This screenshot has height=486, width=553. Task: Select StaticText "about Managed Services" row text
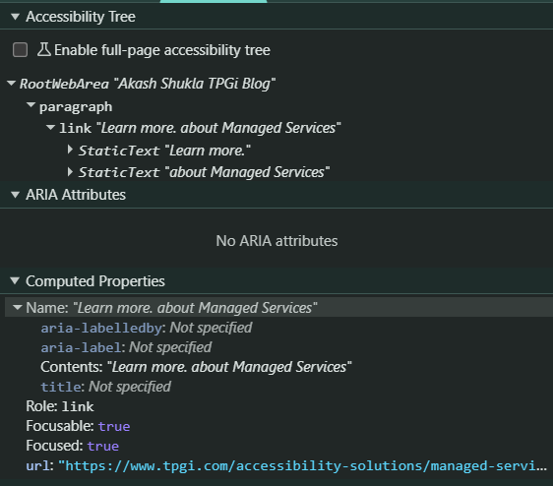[x=204, y=172]
